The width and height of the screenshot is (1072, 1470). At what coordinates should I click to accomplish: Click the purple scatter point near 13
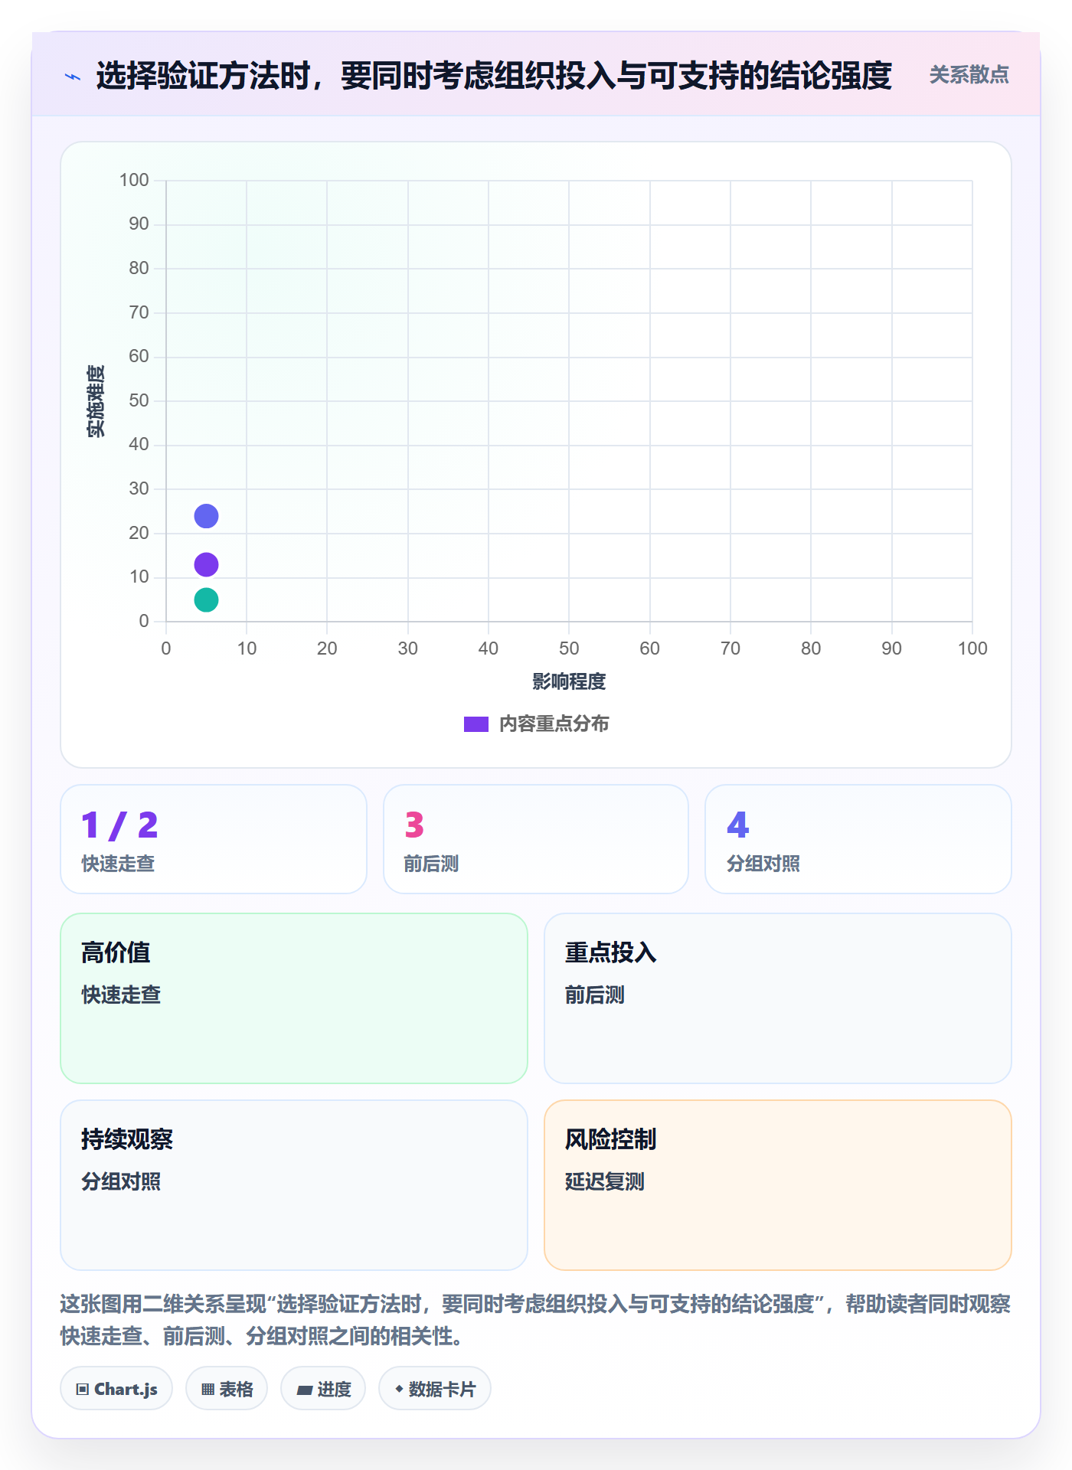pyautogui.click(x=206, y=565)
